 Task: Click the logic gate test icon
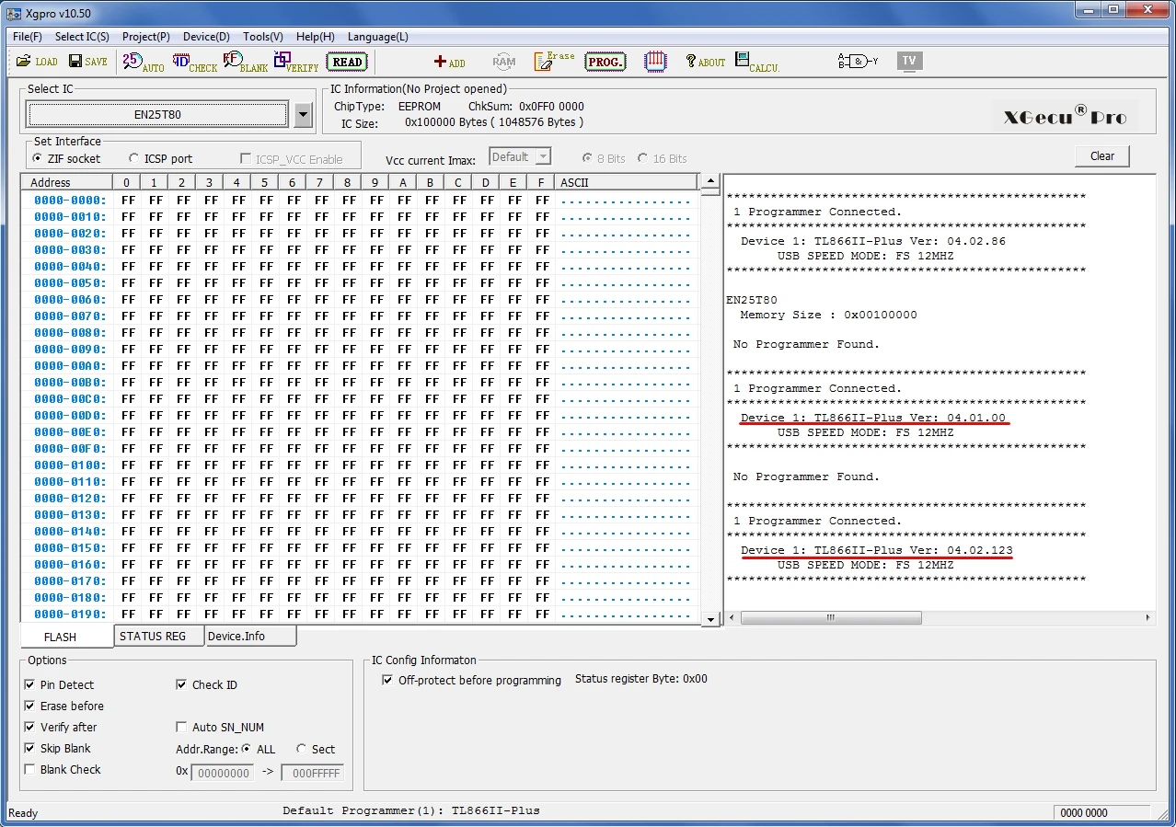click(858, 62)
